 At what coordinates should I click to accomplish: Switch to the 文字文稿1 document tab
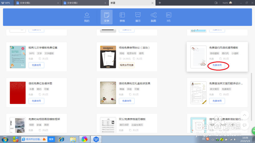[37, 3]
